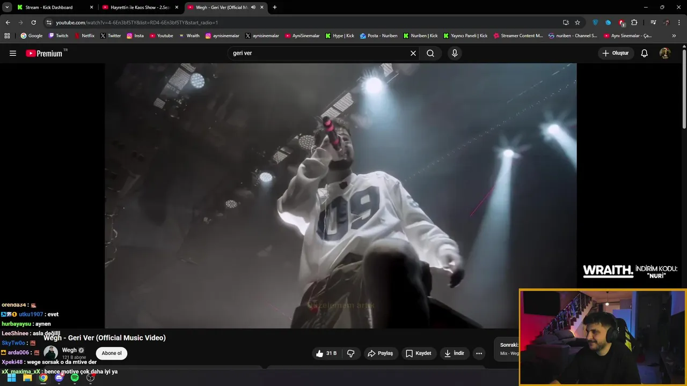The image size is (687, 386).
Task: Share video with Paylaş button
Action: click(x=381, y=353)
